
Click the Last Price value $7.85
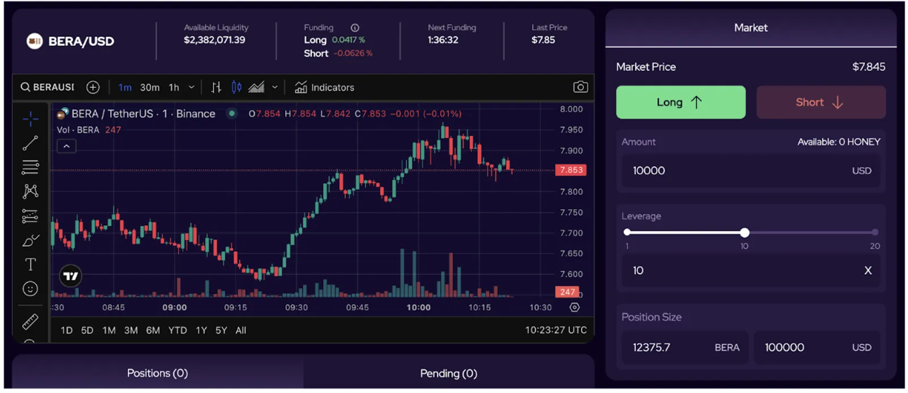[543, 40]
